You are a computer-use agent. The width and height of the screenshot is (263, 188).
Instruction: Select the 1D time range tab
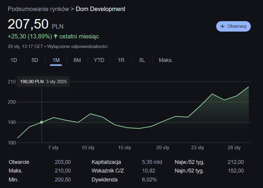pyautogui.click(x=14, y=60)
